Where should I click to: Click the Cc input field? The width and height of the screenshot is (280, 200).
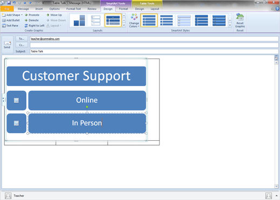[154, 45]
